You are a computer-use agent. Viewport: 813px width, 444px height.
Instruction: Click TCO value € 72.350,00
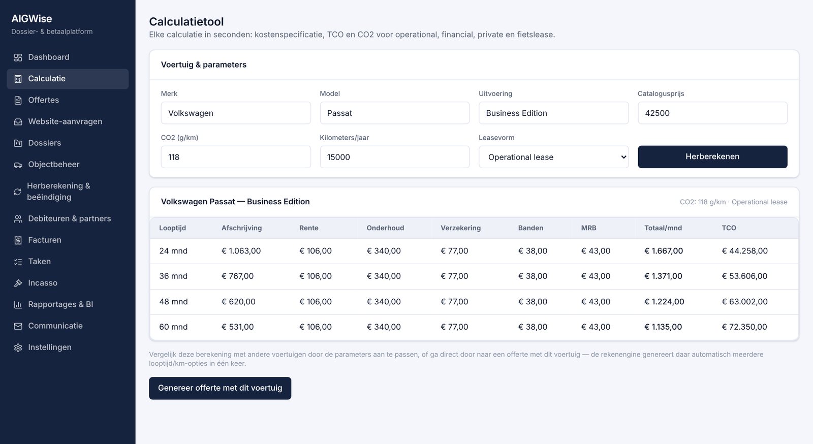[744, 327]
